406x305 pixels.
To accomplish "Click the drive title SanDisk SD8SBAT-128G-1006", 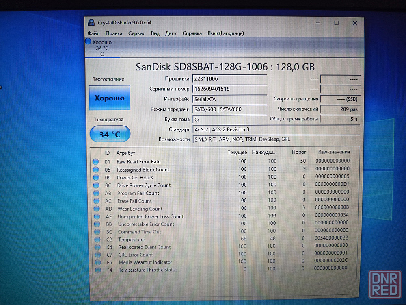I will tap(202, 67).
